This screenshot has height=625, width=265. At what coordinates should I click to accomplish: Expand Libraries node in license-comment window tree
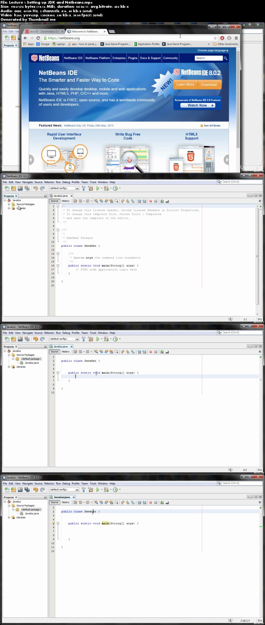pos(9,208)
